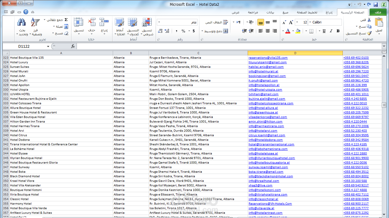
Task: Switch to Page Layout (تخطيط الصفحة) tab
Action: (307, 12)
